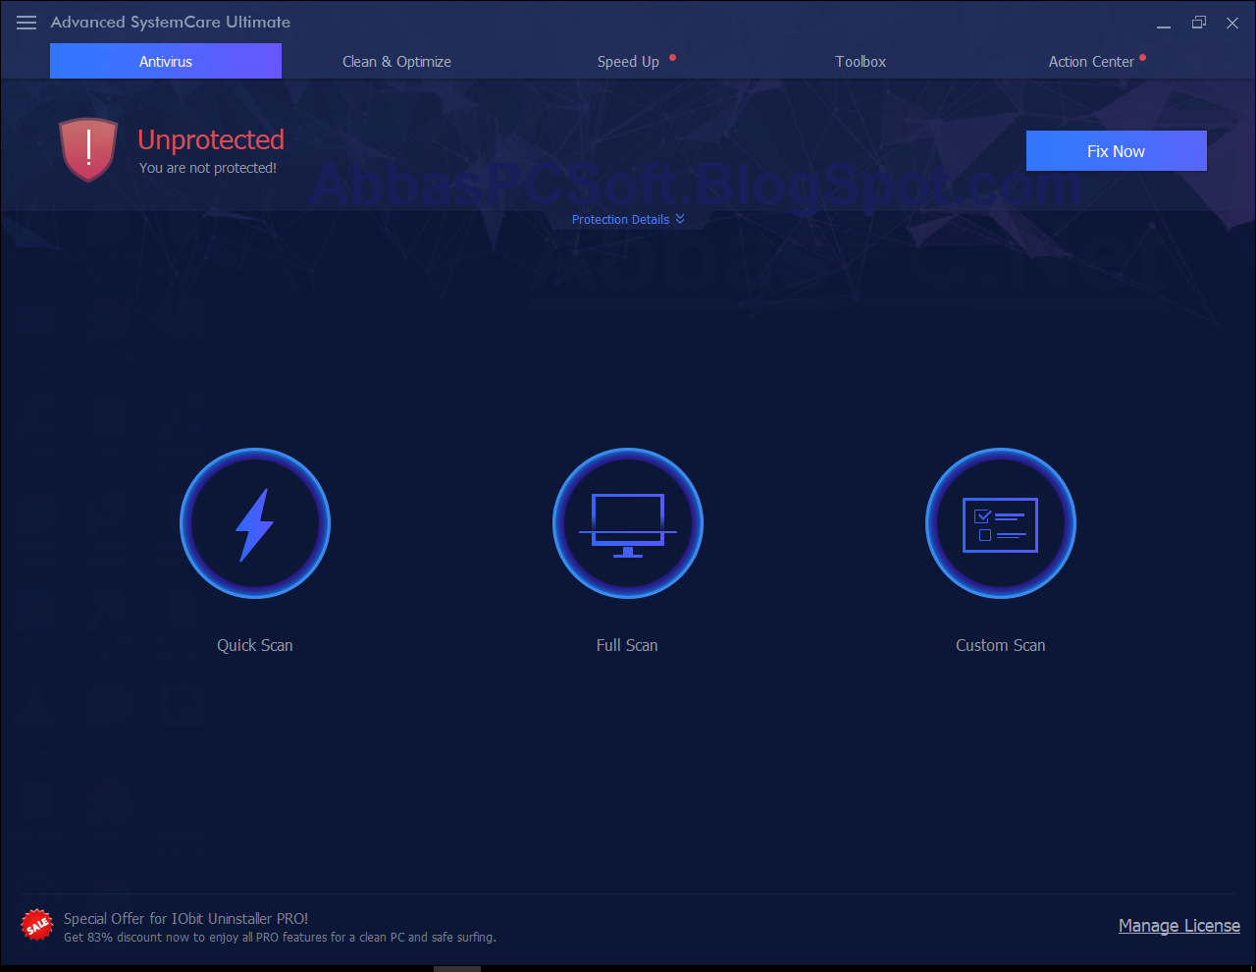Close the Advanced SystemCare window
Viewport: 1256px width, 972px height.
(x=1232, y=23)
